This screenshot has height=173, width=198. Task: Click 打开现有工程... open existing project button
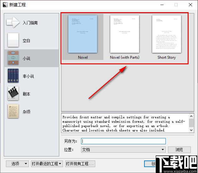point(80,164)
